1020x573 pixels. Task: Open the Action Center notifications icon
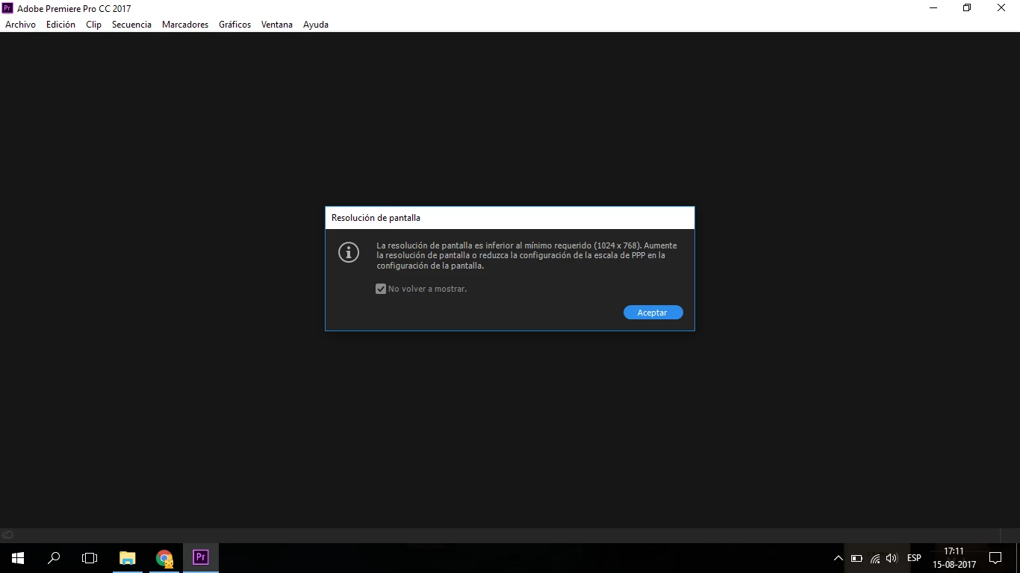pyautogui.click(x=995, y=558)
